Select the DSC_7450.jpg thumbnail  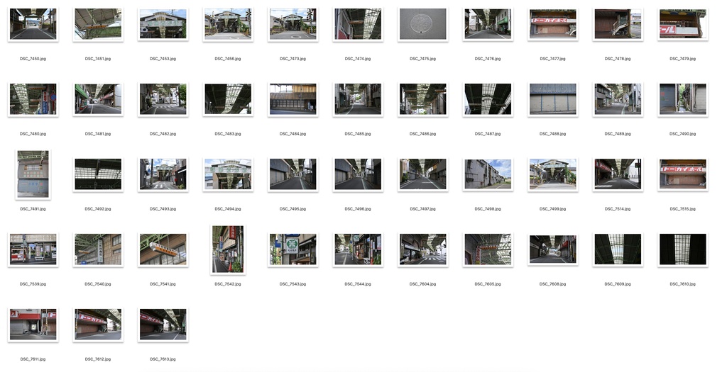[x=33, y=24]
